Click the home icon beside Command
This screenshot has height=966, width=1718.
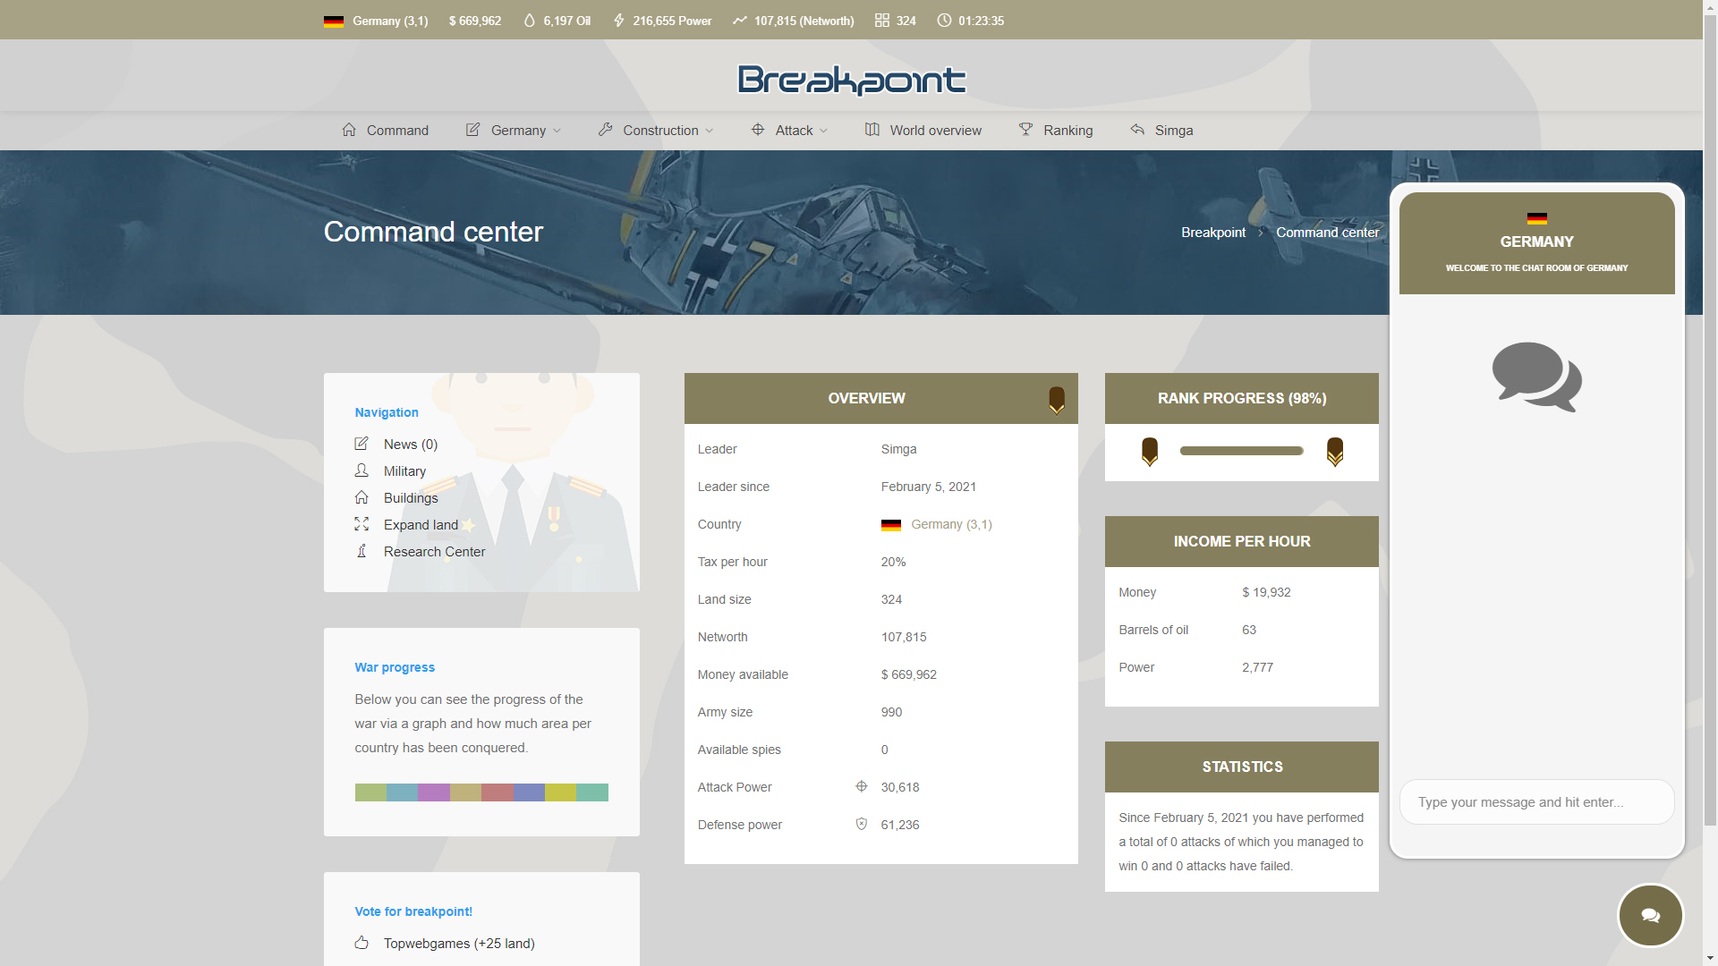(349, 130)
